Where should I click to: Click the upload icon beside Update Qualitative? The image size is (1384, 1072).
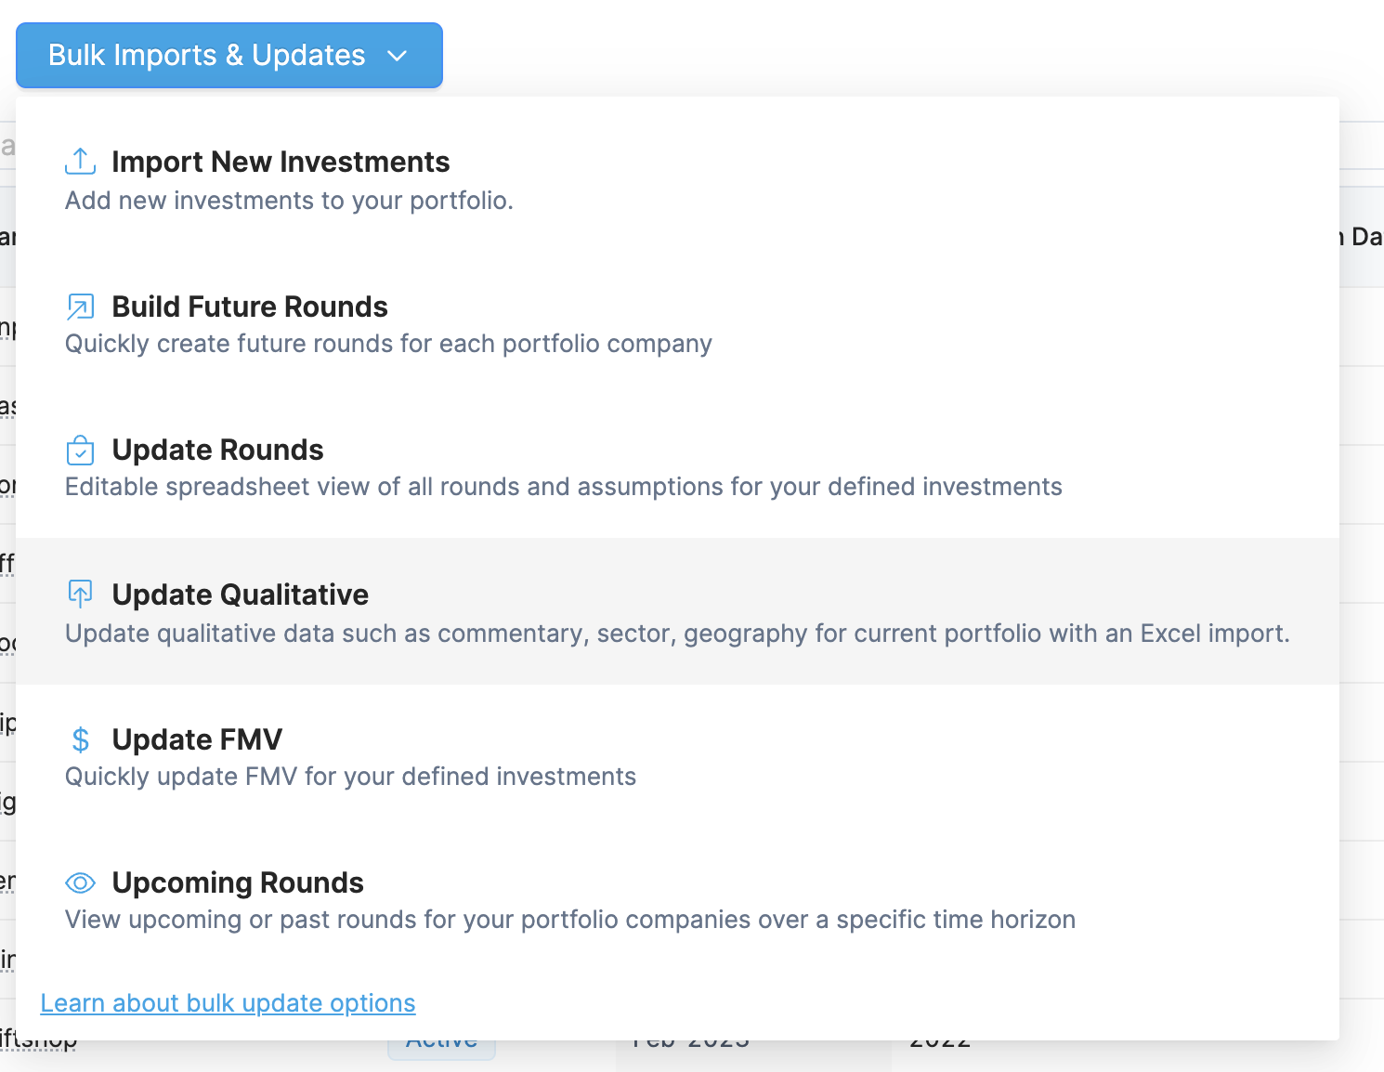(81, 594)
